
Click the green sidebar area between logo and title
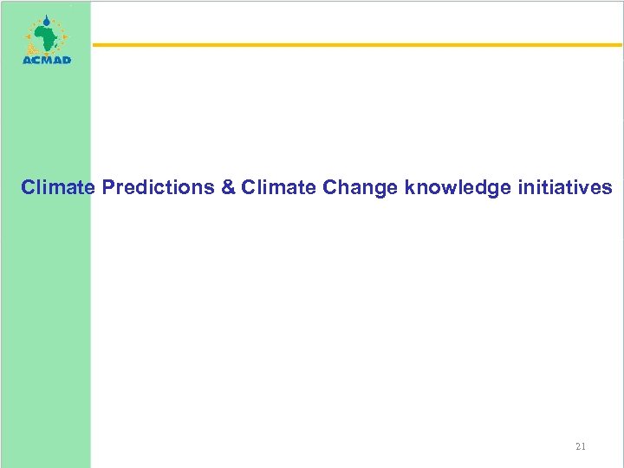pos(46,121)
